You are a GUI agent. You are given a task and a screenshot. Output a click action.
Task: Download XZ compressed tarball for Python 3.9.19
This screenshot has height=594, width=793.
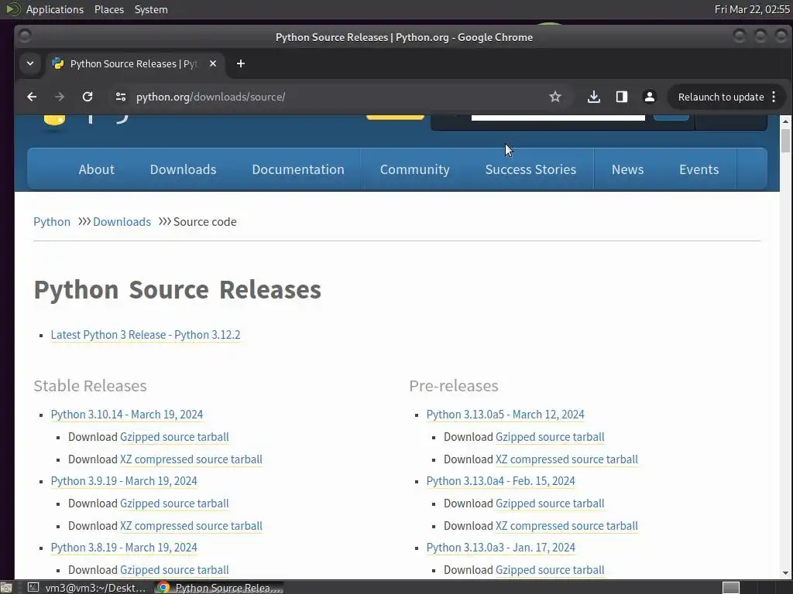tap(191, 526)
